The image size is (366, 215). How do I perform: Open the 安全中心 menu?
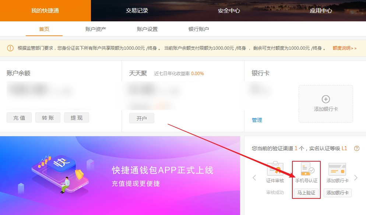(229, 11)
